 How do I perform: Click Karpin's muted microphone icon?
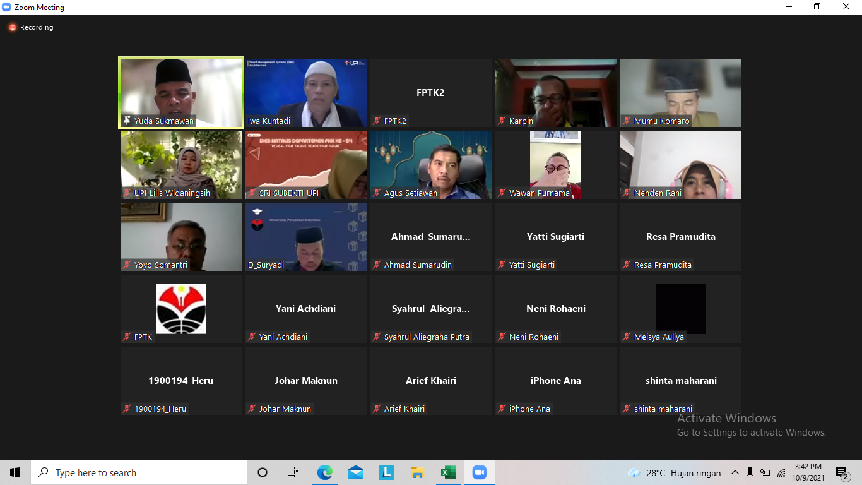502,121
